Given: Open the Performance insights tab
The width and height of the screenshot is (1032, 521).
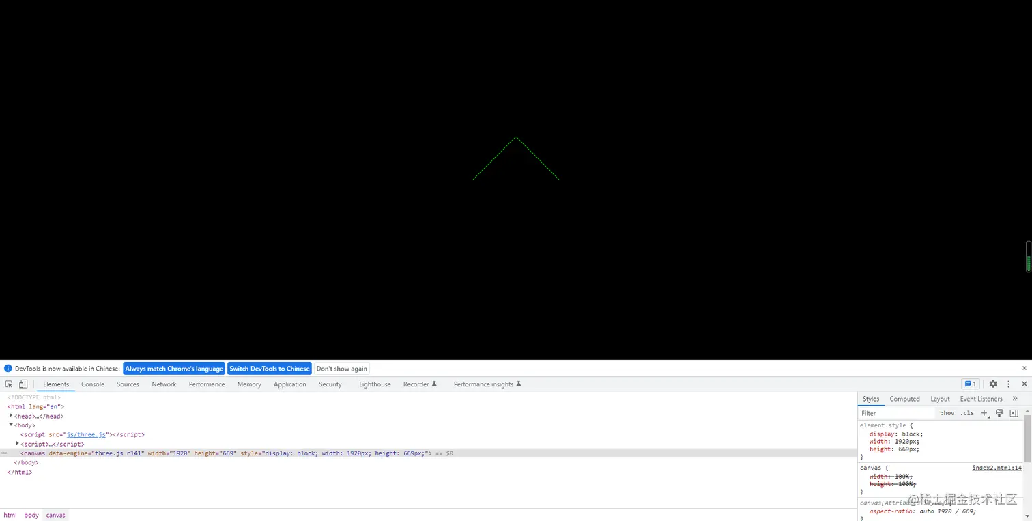Looking at the screenshot, I should point(487,384).
